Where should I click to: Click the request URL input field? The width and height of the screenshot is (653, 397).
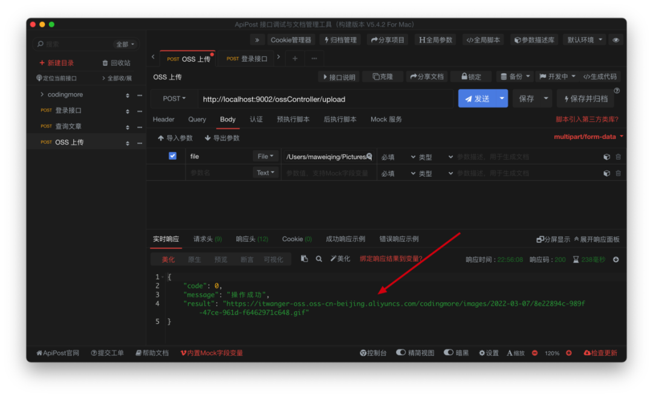tap(326, 99)
